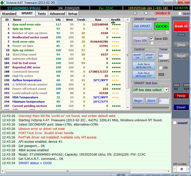Click the SMART test progress bar

tap(151, 108)
